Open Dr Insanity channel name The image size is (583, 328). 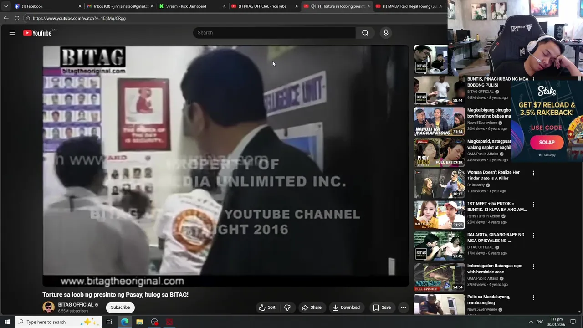tap(476, 185)
